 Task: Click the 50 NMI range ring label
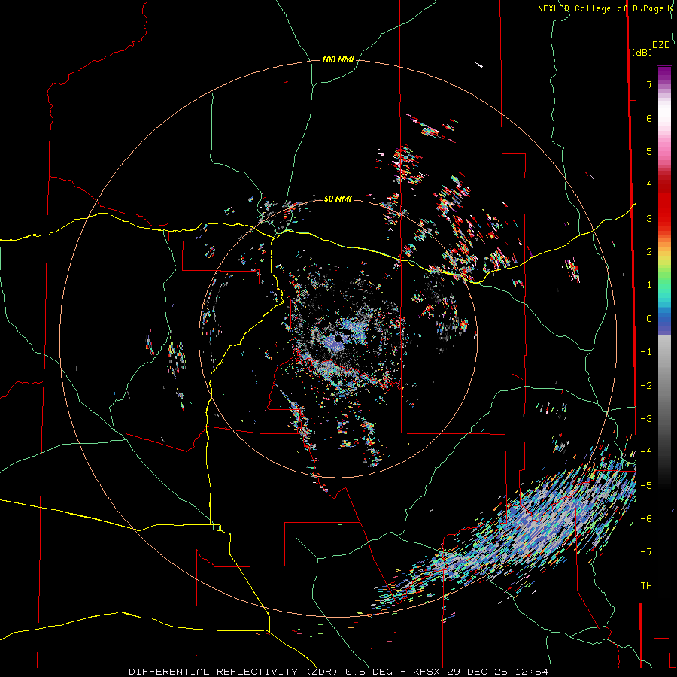click(x=338, y=199)
